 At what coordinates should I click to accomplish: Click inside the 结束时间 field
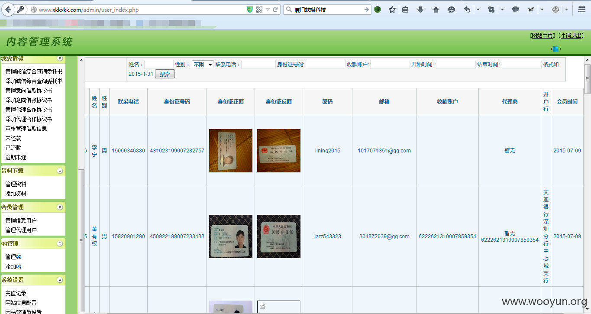522,65
